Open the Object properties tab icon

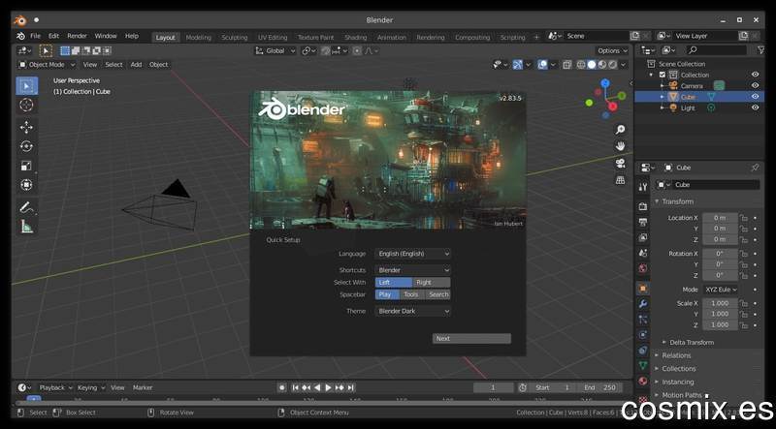point(642,288)
